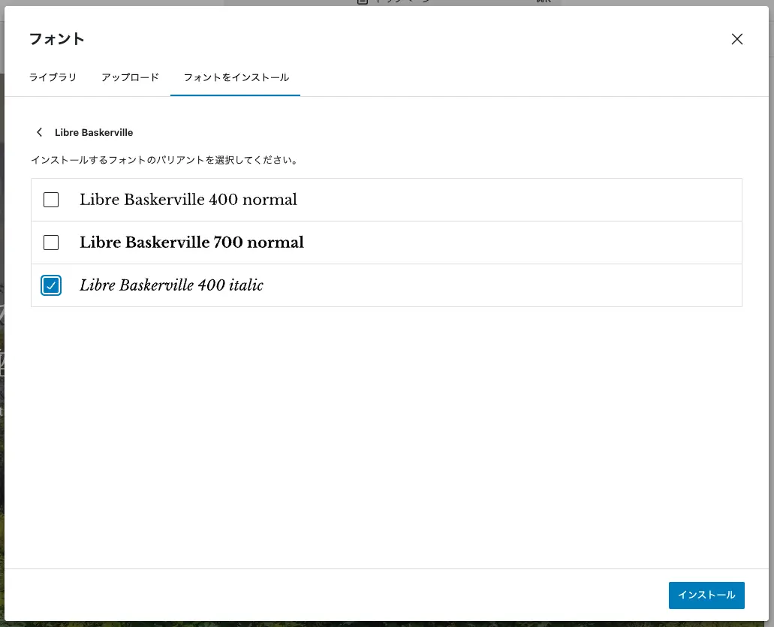Select the フォントをインストール tab
Image resolution: width=774 pixels, height=627 pixels.
[x=236, y=77]
